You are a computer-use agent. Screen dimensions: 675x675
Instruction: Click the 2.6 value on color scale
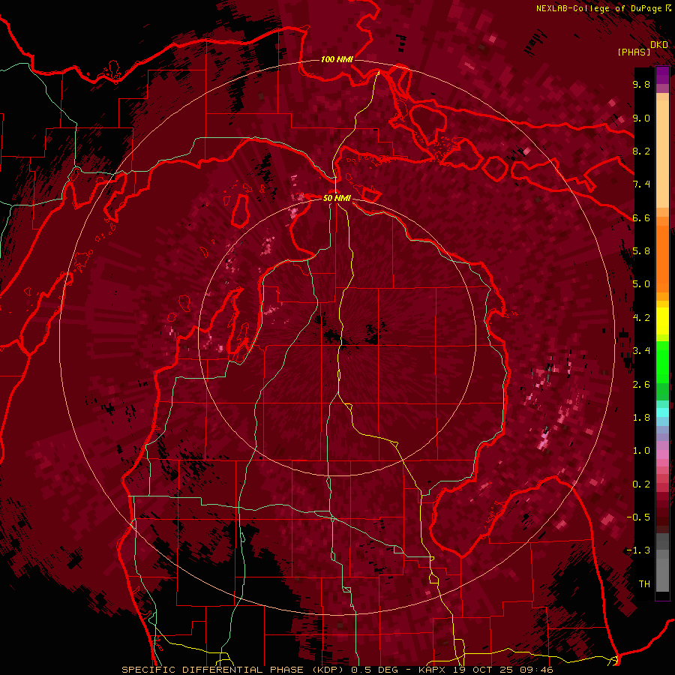641,385
